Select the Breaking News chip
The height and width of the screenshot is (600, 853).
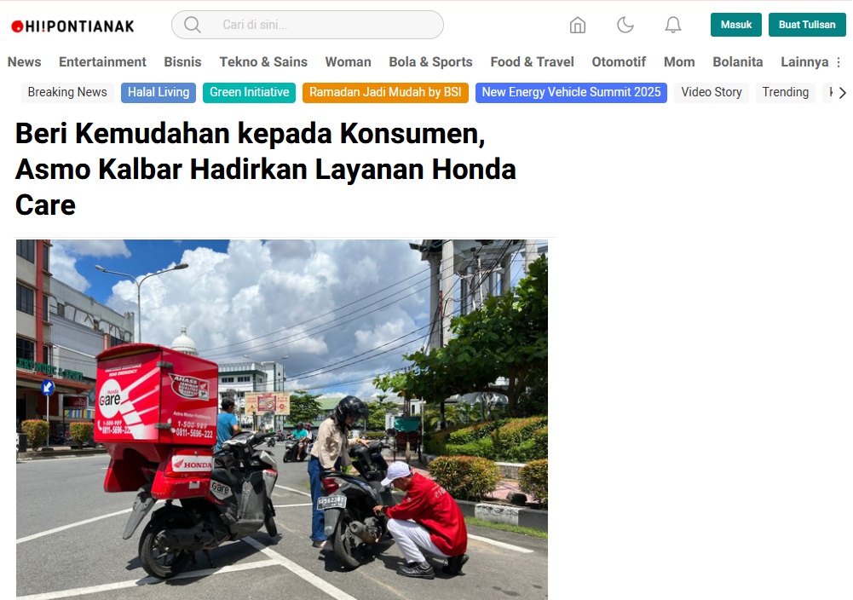(x=67, y=93)
